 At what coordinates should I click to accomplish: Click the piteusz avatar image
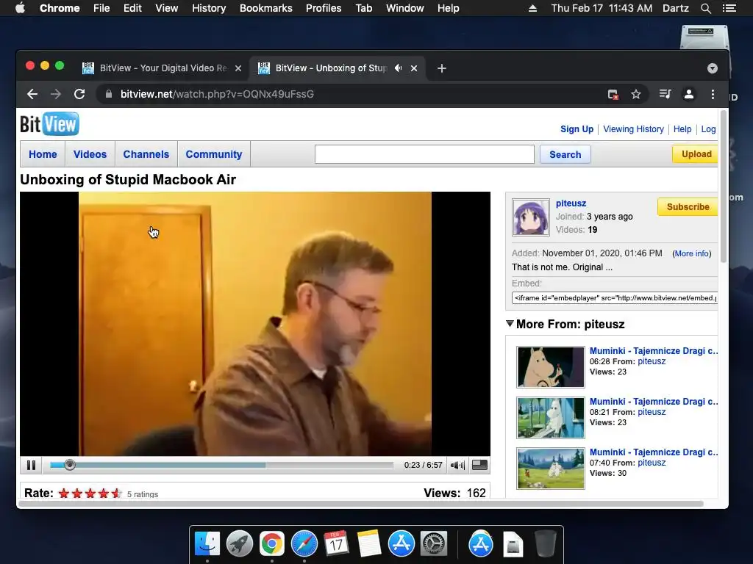pyautogui.click(x=531, y=217)
